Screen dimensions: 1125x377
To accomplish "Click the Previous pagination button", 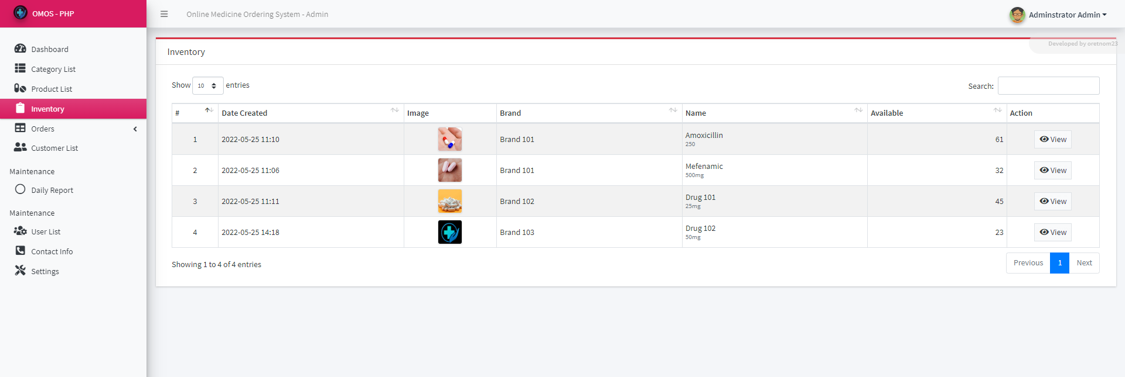I will pos(1028,263).
